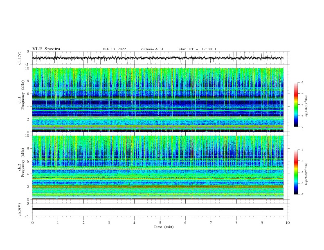324x250 pixels.
Task: Click the ch.2 spectrogram panel
Action: (157, 167)
